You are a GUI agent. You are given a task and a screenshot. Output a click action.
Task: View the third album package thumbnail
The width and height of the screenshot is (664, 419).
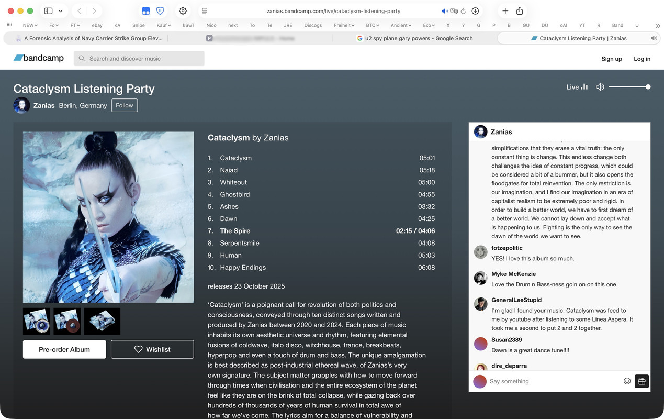(x=102, y=322)
